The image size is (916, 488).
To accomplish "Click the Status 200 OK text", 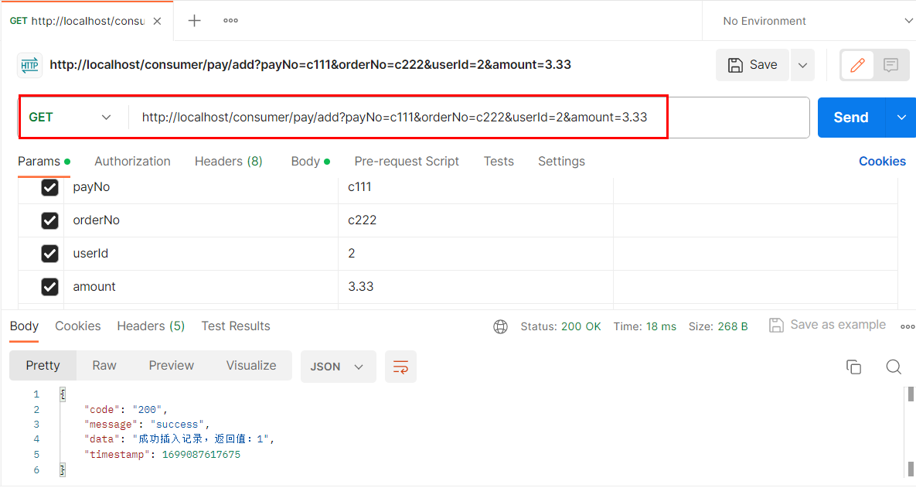I will (x=561, y=326).
